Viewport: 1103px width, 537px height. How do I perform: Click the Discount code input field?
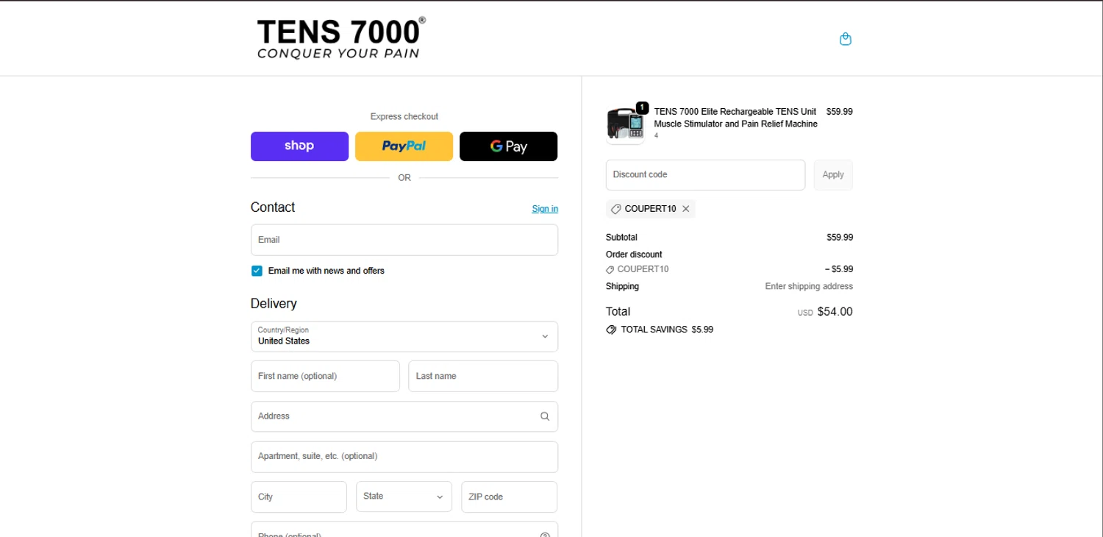point(705,175)
